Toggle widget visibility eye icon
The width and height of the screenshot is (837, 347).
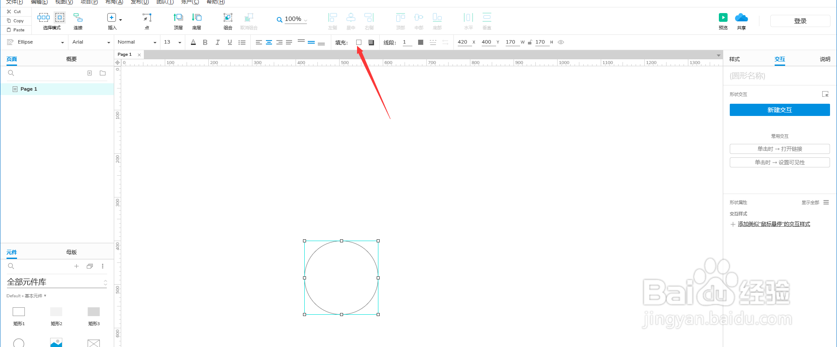point(561,42)
